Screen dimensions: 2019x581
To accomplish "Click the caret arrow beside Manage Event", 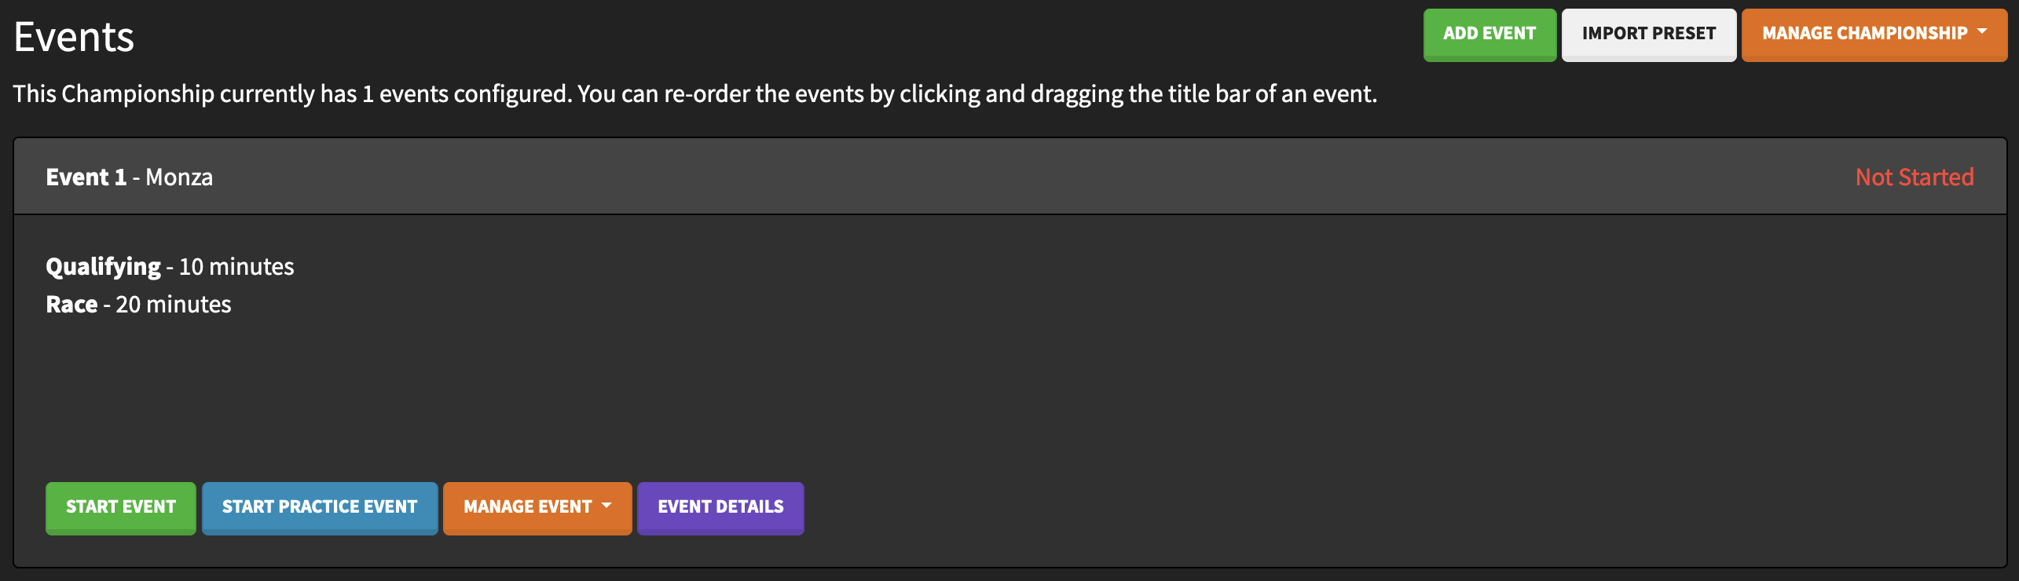I will pos(606,506).
